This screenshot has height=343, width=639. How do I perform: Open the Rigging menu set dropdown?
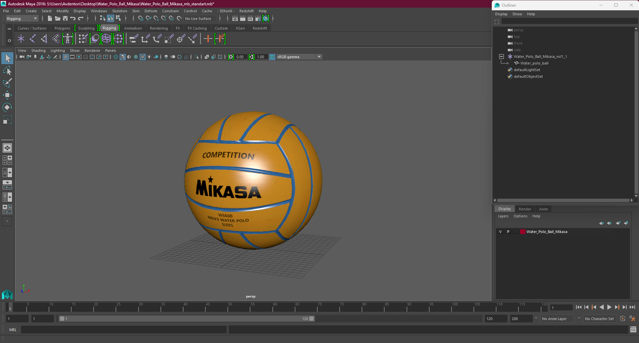(x=22, y=19)
